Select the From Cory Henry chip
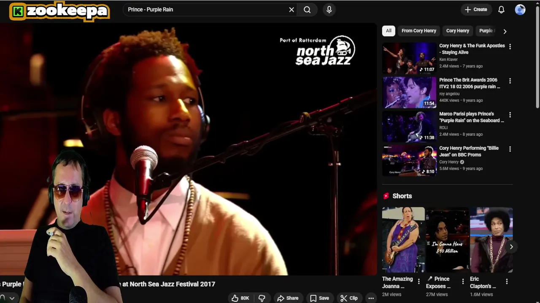This screenshot has width=540, height=303. pyautogui.click(x=419, y=31)
